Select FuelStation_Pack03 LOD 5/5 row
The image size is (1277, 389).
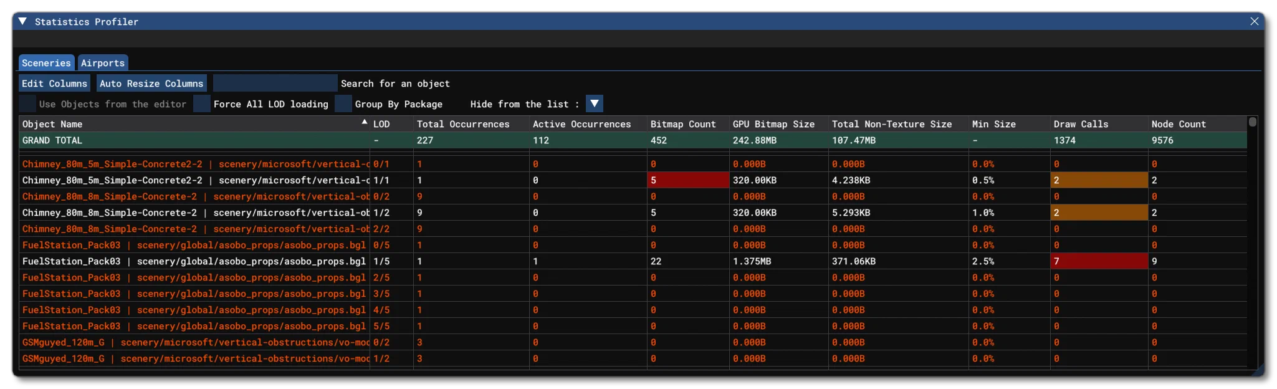coord(633,326)
